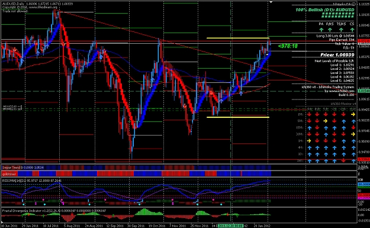Click the 'Build 9.100' label
This screenshot has width=370, height=228.
[346, 95]
